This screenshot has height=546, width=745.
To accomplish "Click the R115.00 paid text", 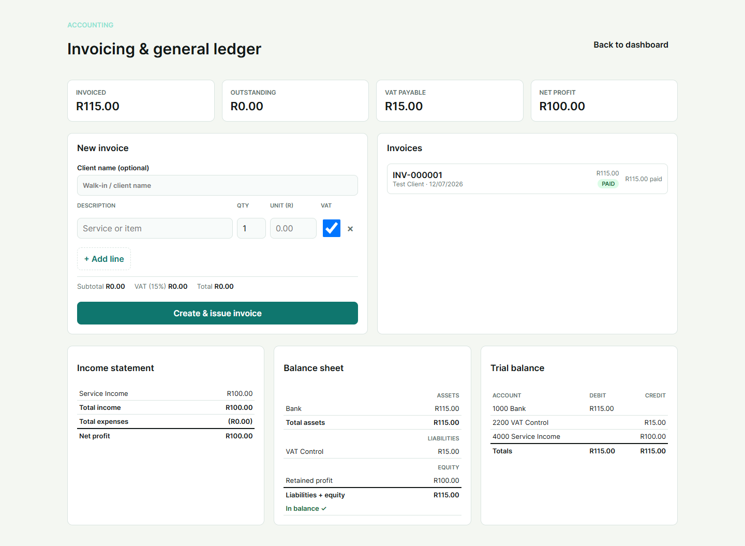I will (644, 179).
